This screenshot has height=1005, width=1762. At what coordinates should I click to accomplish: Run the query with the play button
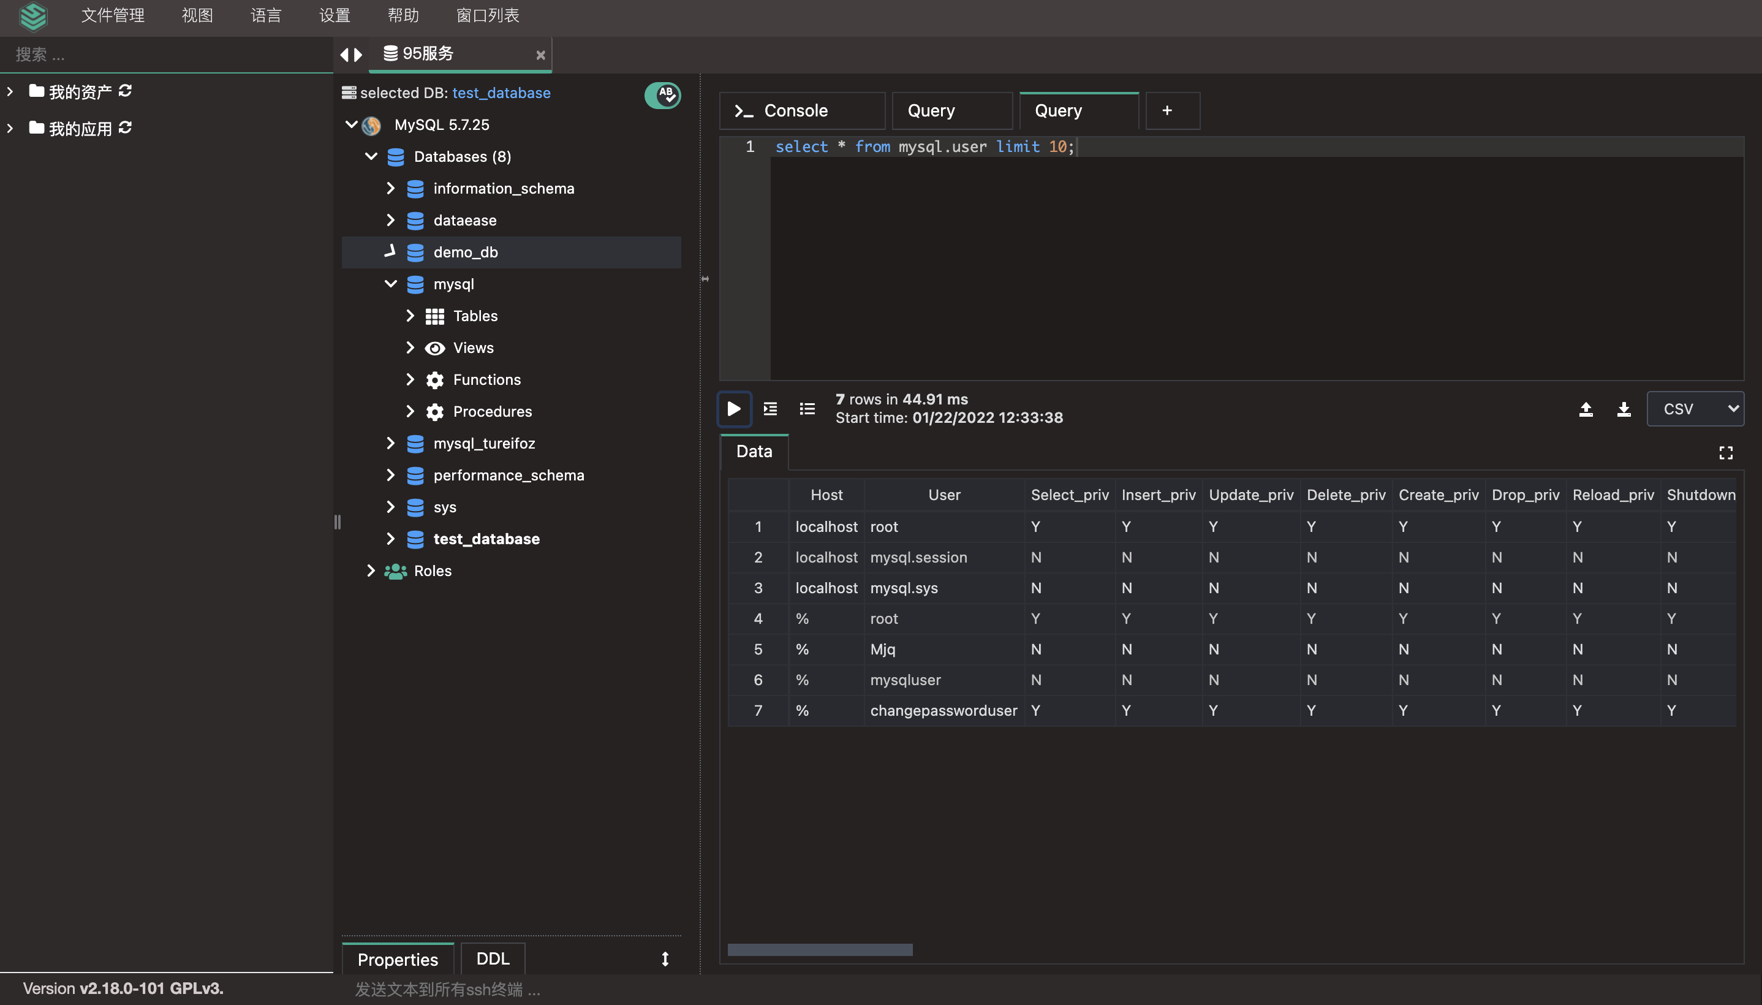pyautogui.click(x=734, y=409)
